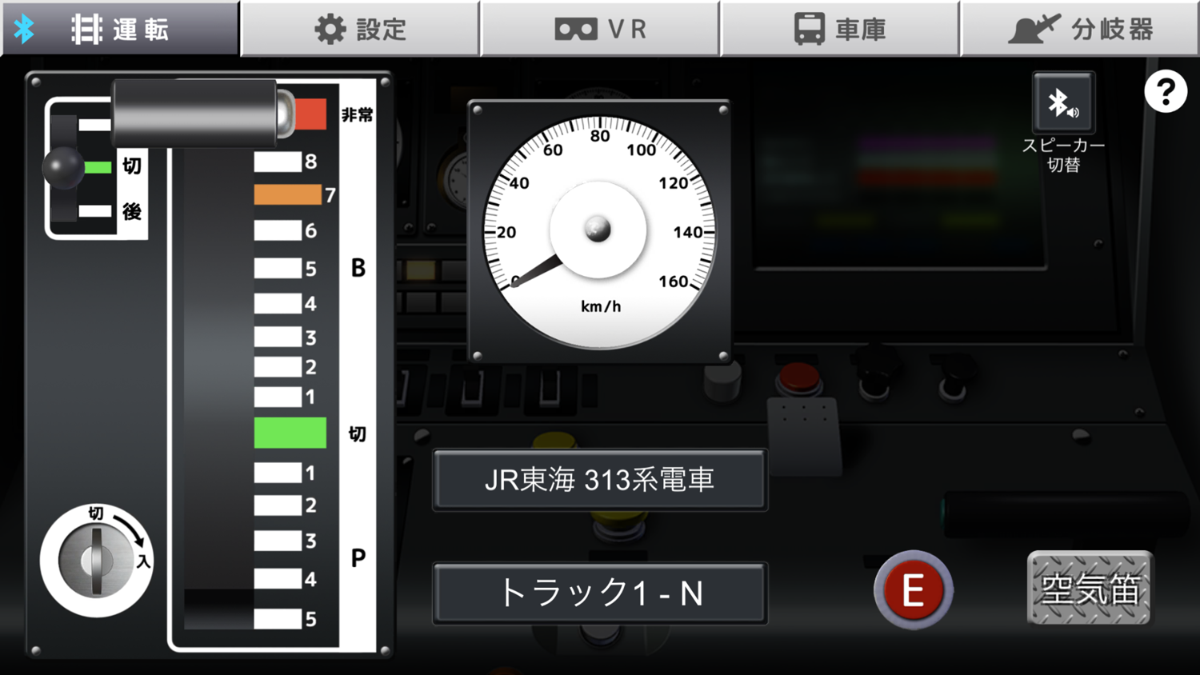Click the reverser lever knob

click(x=62, y=168)
